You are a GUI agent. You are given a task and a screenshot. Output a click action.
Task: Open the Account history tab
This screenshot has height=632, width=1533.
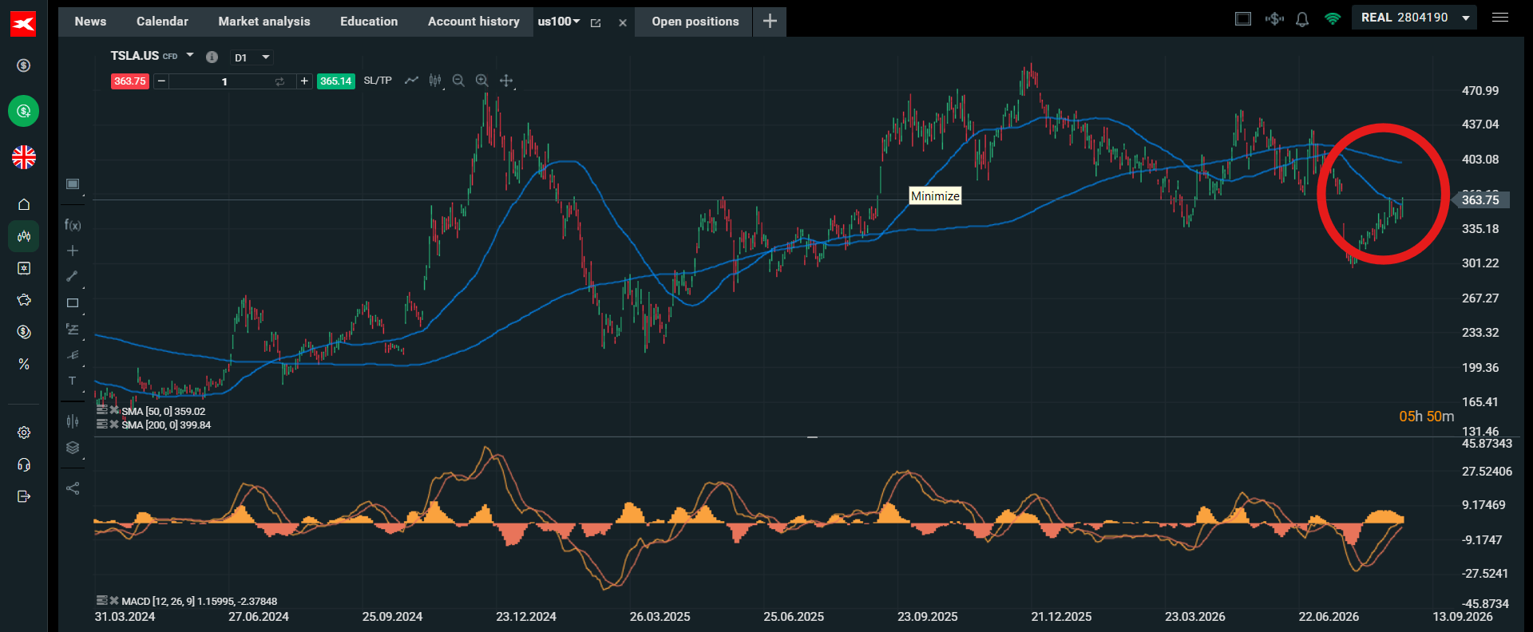click(x=473, y=22)
